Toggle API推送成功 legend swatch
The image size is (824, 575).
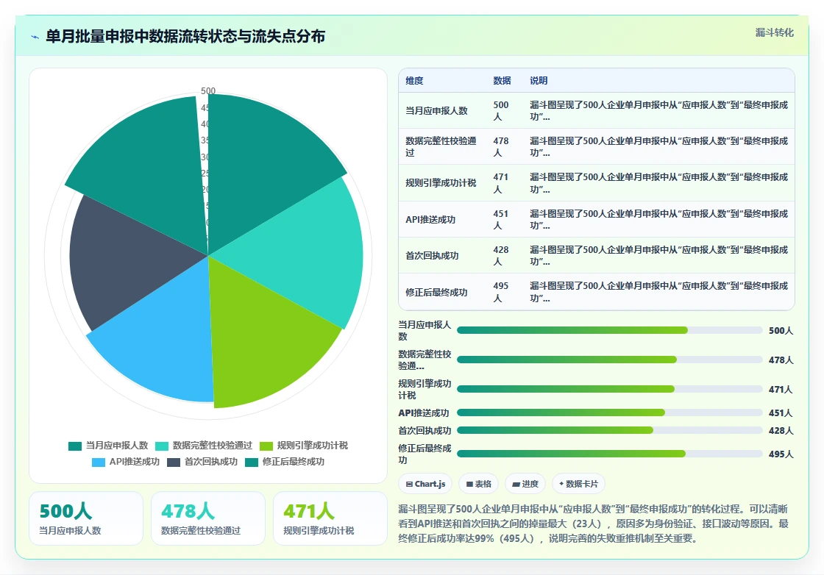coord(99,462)
